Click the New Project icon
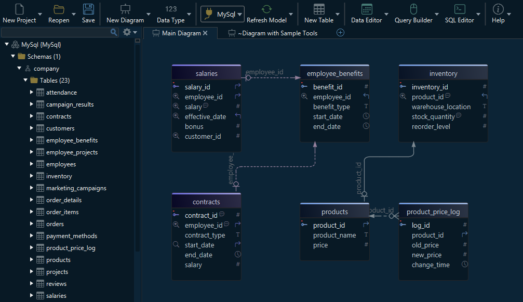The image size is (523, 302). pos(19,9)
